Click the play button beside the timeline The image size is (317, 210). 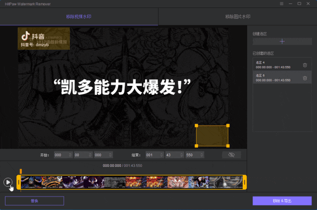[8, 182]
